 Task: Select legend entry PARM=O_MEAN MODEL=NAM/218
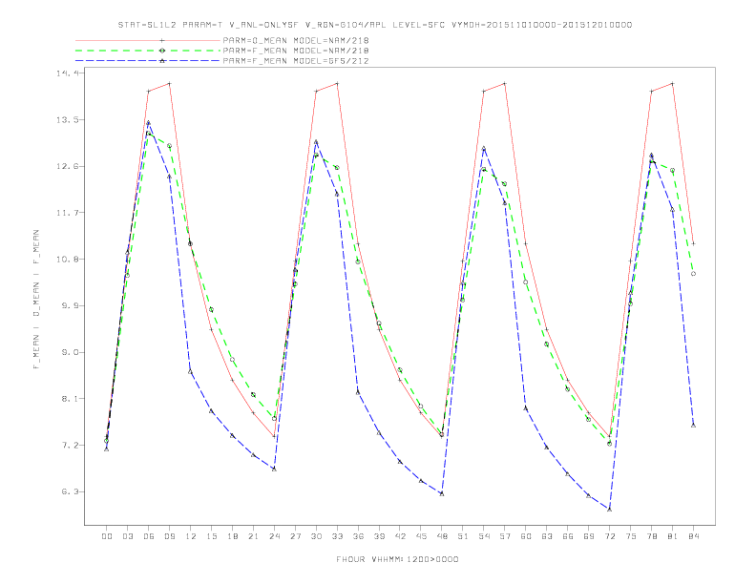296,40
